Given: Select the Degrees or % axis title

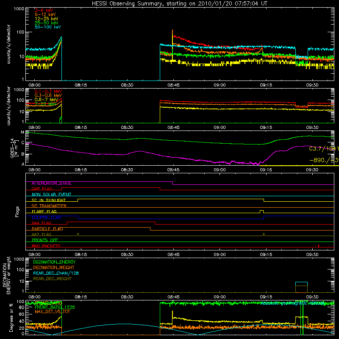Looking at the screenshot, I should point(11,317).
